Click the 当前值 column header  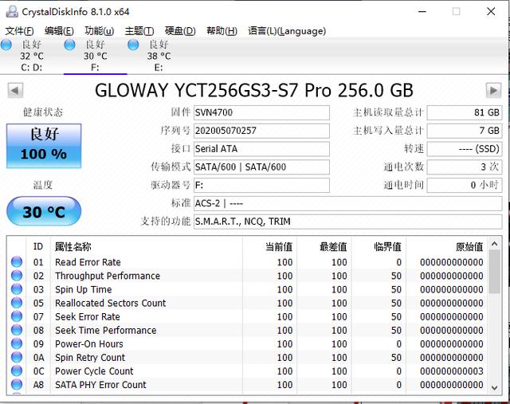[269, 246]
